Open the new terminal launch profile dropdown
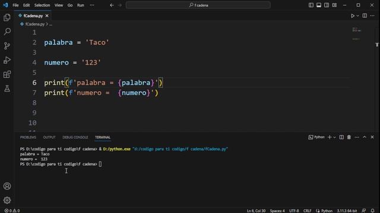This screenshot has height=213, width=380. (334, 137)
